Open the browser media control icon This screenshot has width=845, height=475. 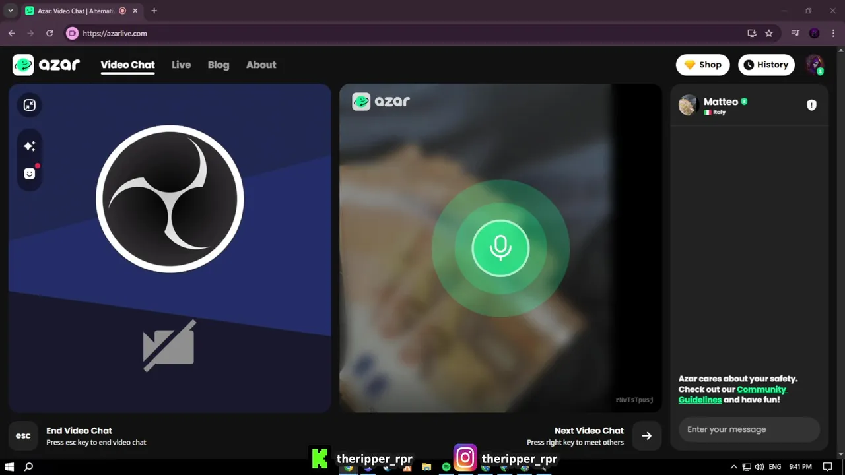click(795, 33)
